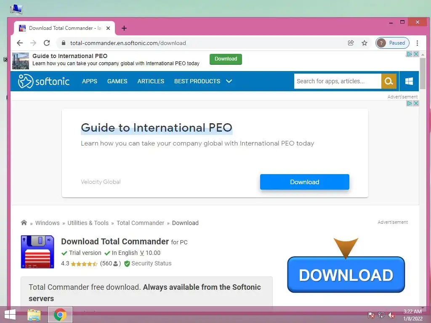431x323 pixels.
Task: Select the Download Total Commander tab
Action: click(x=64, y=28)
